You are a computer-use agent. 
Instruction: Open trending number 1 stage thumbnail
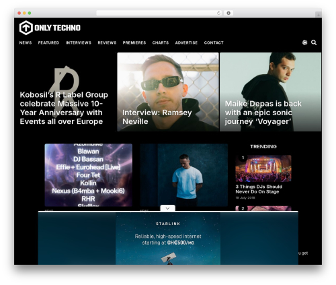point(263,168)
